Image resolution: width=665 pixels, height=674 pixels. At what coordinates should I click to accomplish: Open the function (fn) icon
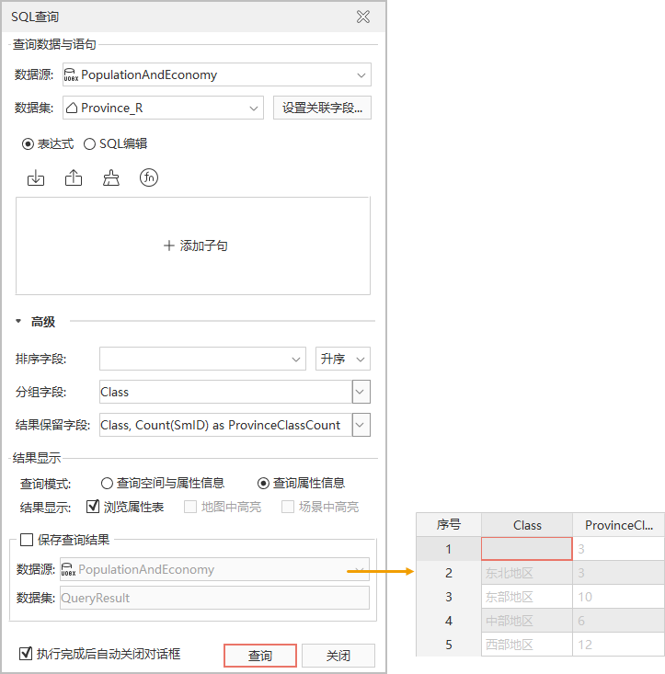point(149,178)
